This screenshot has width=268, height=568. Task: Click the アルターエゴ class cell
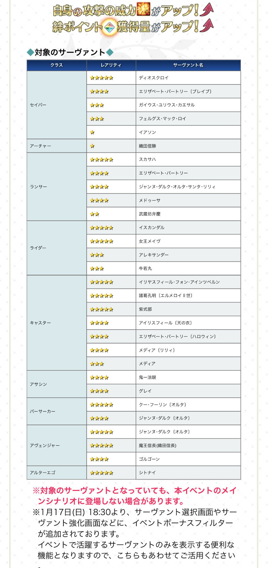coord(43,473)
